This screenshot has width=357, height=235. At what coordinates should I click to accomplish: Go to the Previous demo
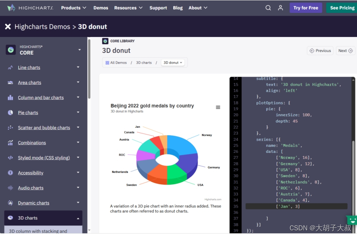(x=320, y=51)
